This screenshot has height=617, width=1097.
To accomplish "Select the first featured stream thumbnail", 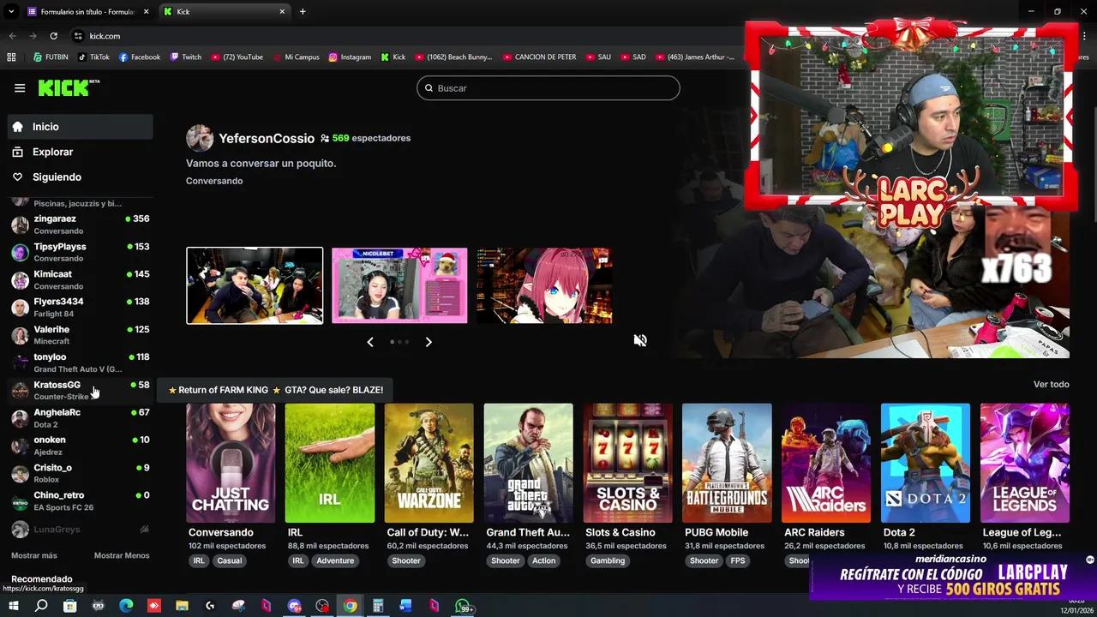I will [255, 285].
